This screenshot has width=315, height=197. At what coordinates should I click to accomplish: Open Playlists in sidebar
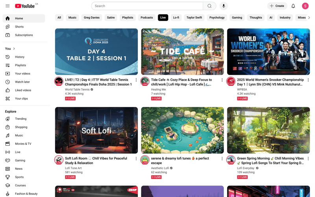point(24,65)
